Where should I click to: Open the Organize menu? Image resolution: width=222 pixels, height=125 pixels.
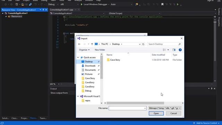click(84, 50)
